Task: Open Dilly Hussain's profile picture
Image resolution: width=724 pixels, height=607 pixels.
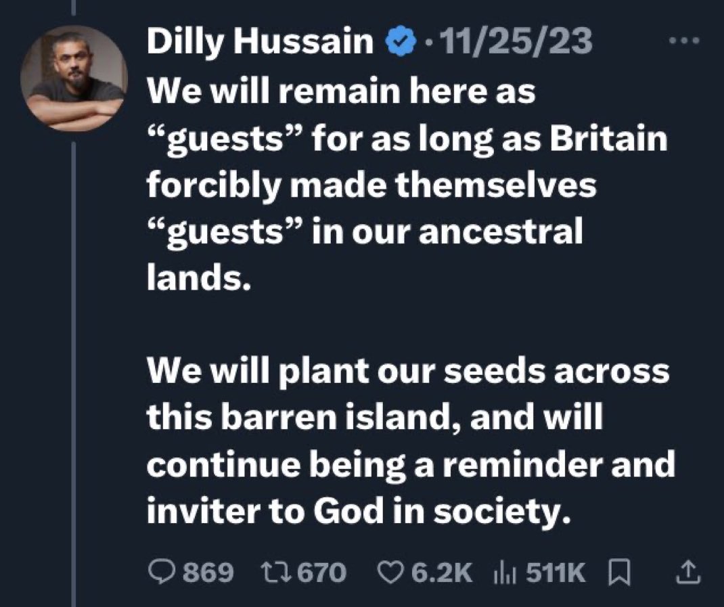Action: [x=74, y=78]
